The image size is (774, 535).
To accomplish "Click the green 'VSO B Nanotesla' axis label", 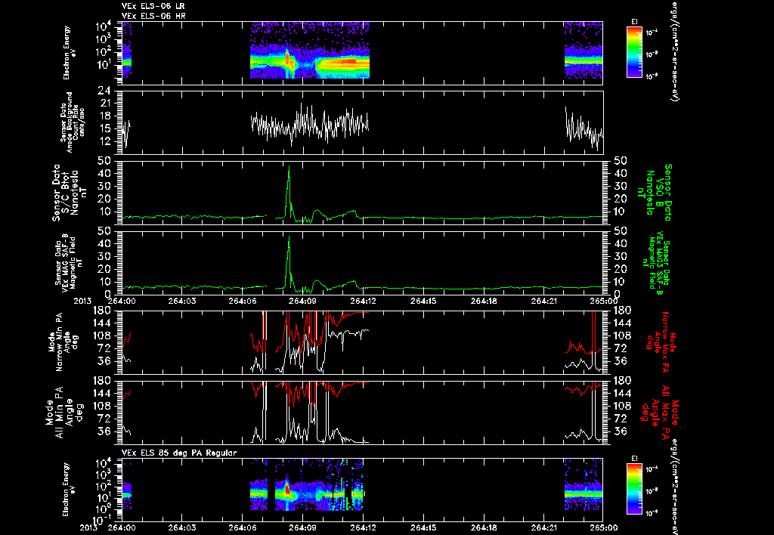I will click(x=657, y=193).
